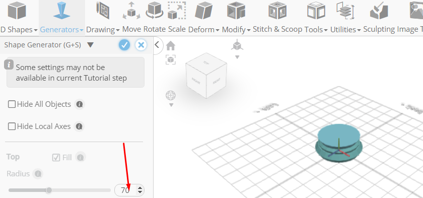Click the Generators menu label
The image size is (423, 198).
pyautogui.click(x=59, y=29)
